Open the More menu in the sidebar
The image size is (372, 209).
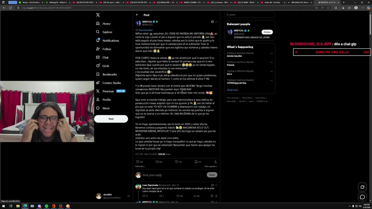pyautogui.click(x=103, y=108)
